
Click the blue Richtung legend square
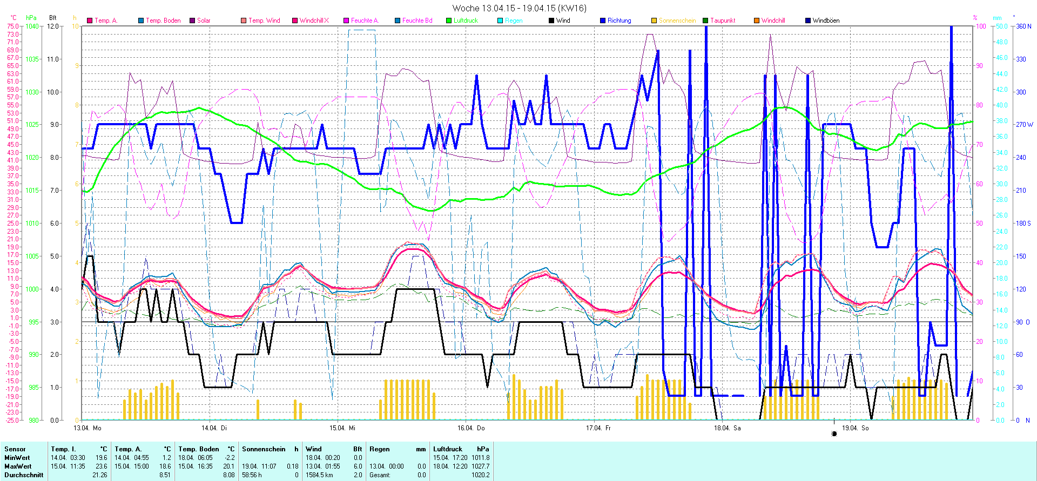(603, 21)
